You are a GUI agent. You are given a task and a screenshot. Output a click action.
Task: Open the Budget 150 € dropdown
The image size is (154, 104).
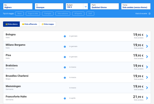tap(86, 6)
